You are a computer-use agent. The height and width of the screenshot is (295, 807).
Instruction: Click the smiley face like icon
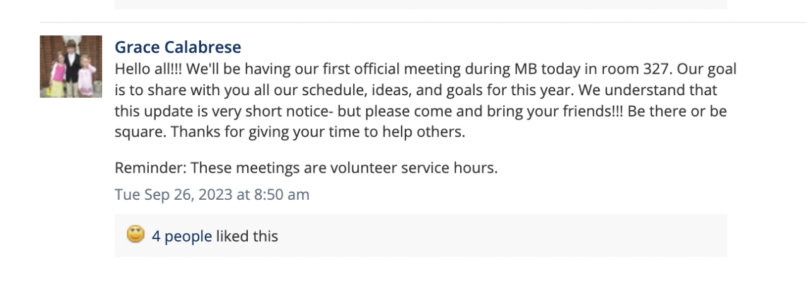136,235
